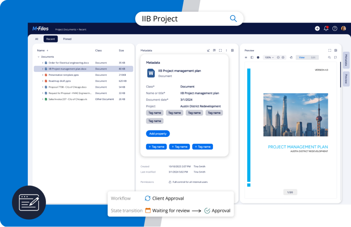Switch to the Pinned tab
351x227 pixels.
pyautogui.click(x=67, y=39)
